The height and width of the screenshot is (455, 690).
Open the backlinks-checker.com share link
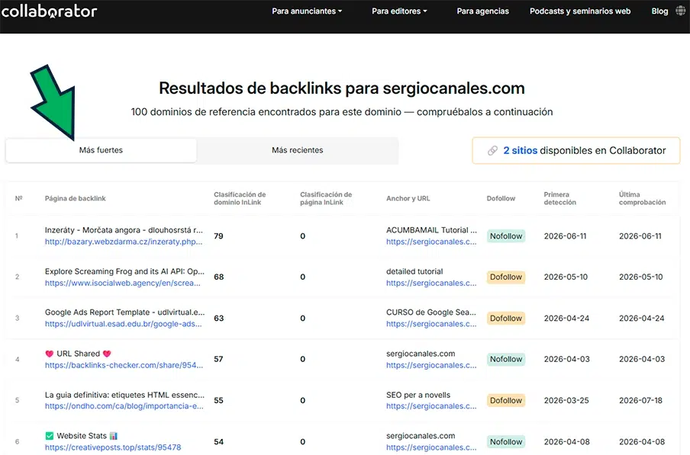[x=124, y=365]
